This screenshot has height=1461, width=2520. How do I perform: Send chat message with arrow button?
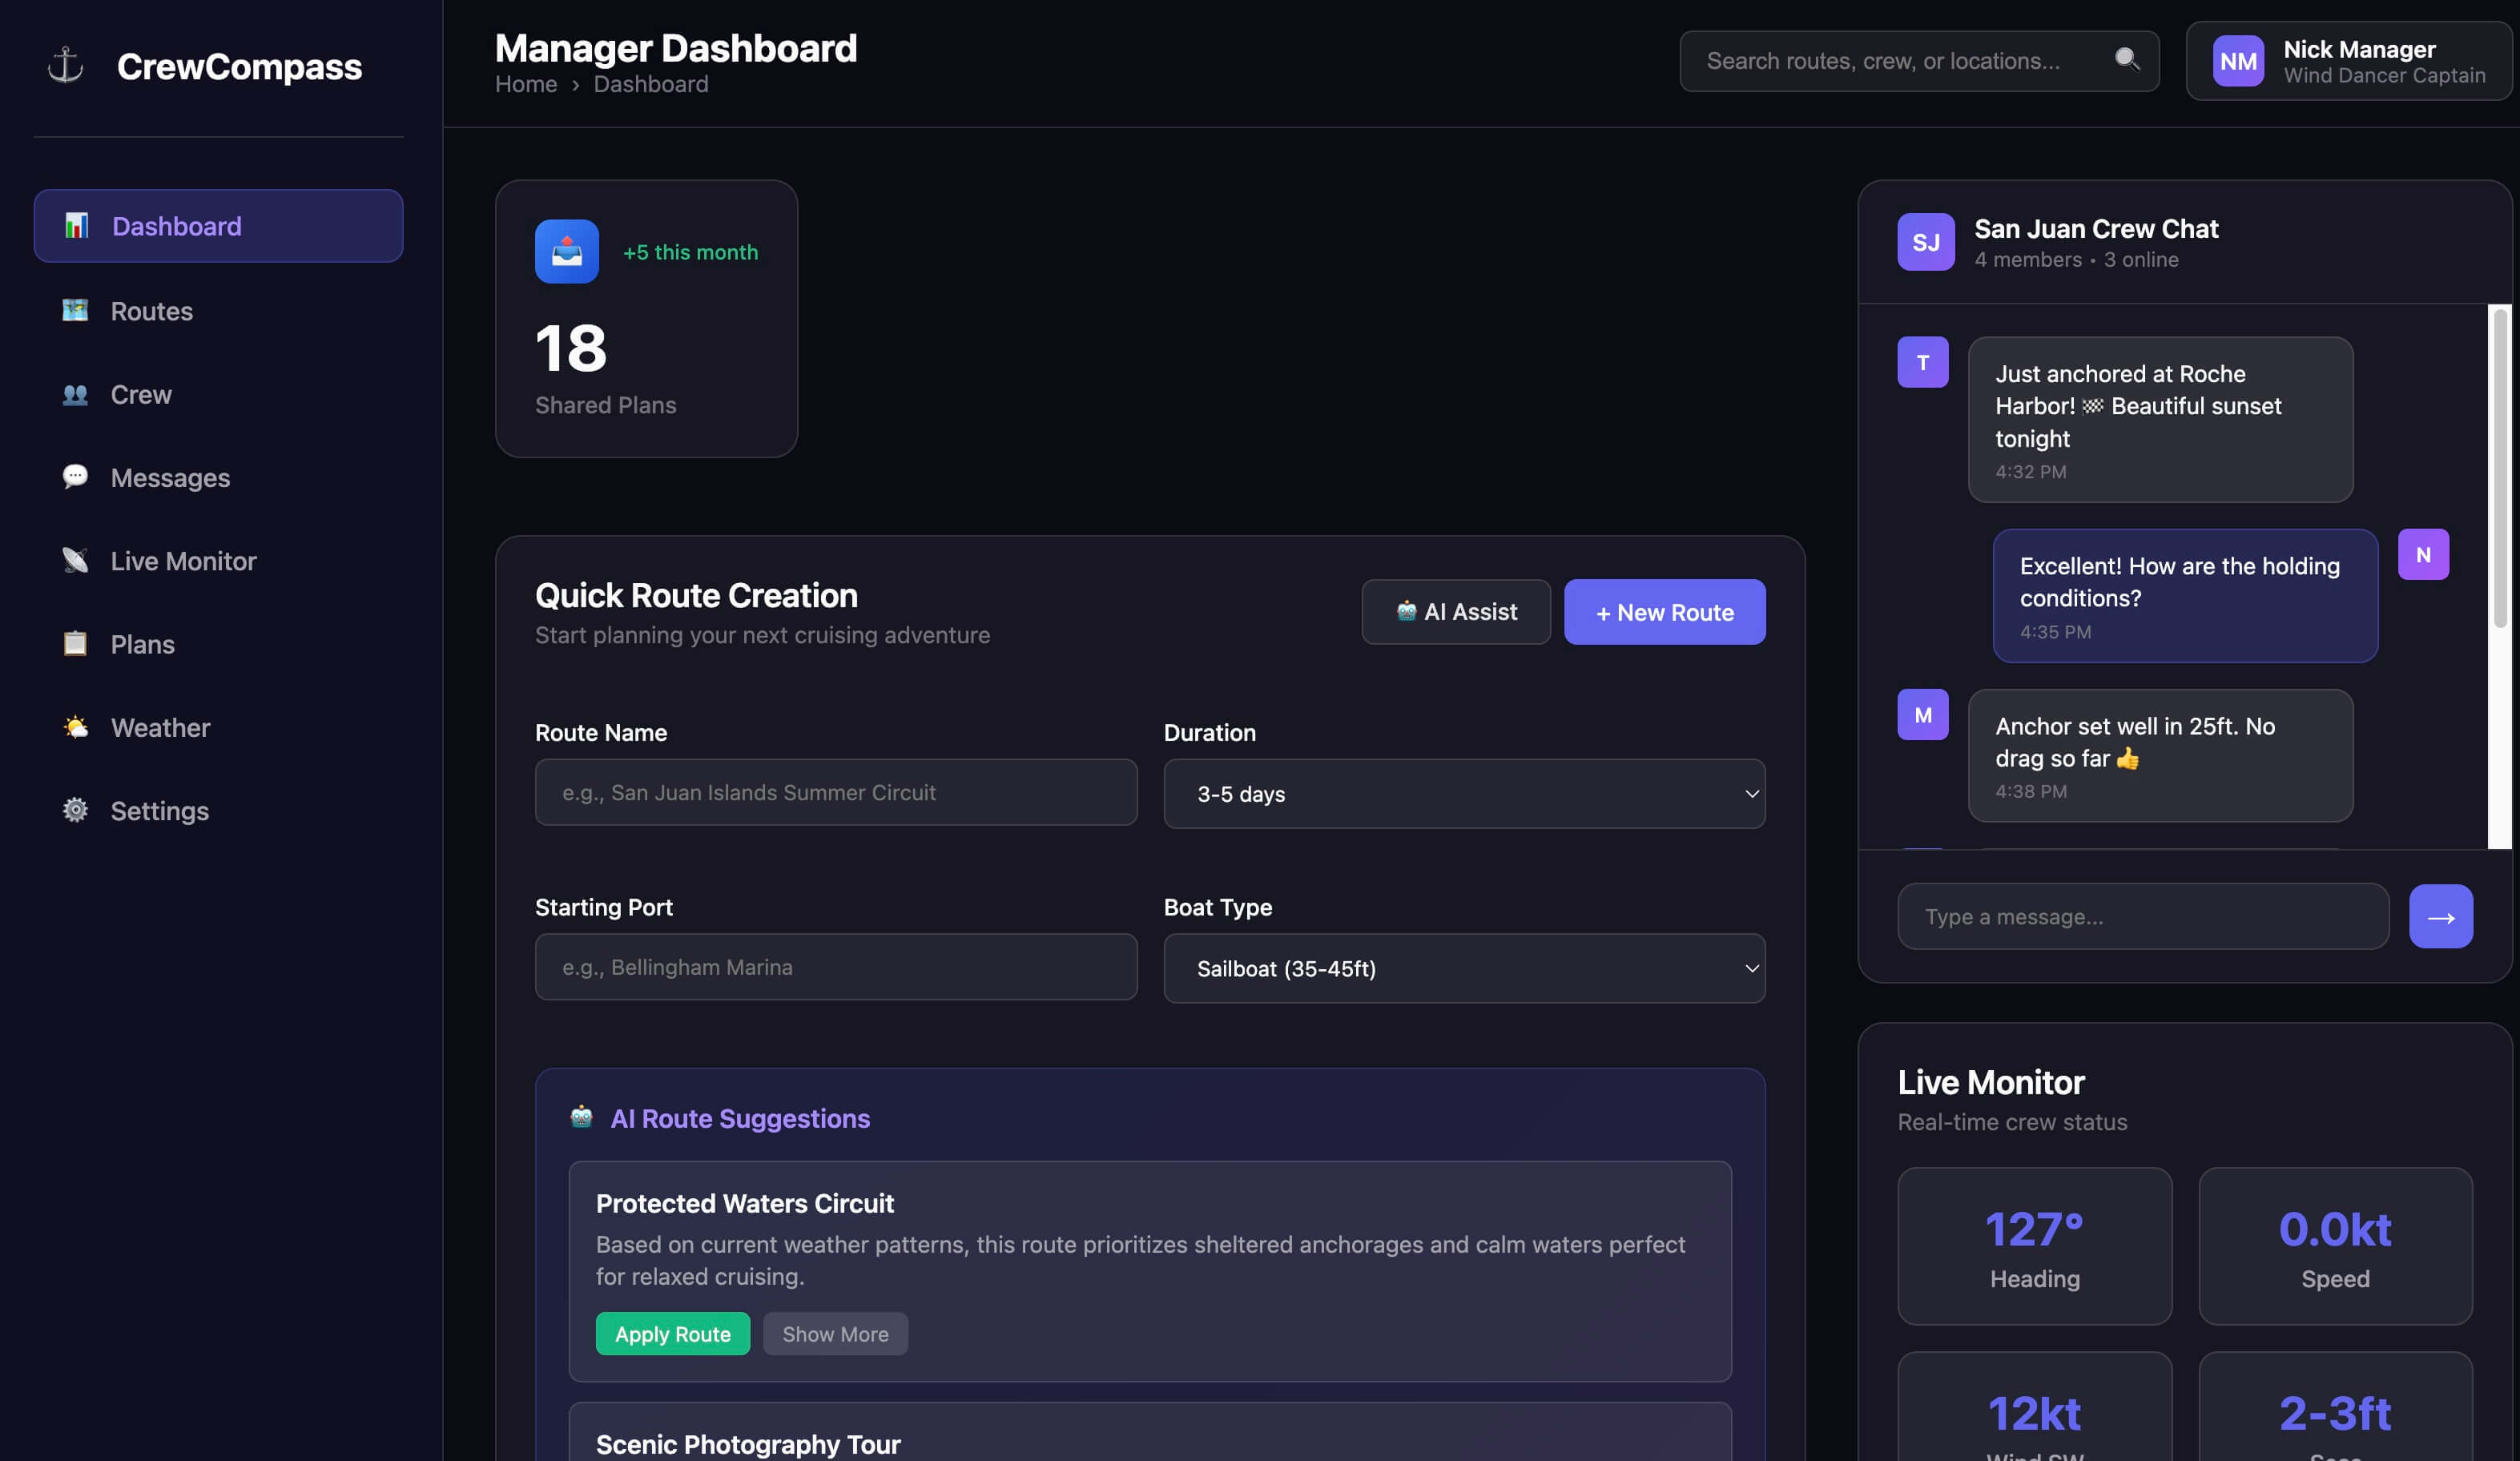[2440, 916]
